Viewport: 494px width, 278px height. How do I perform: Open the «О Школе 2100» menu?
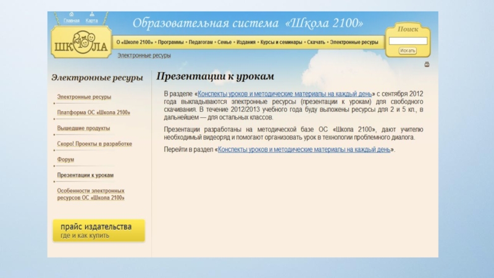pos(135,42)
